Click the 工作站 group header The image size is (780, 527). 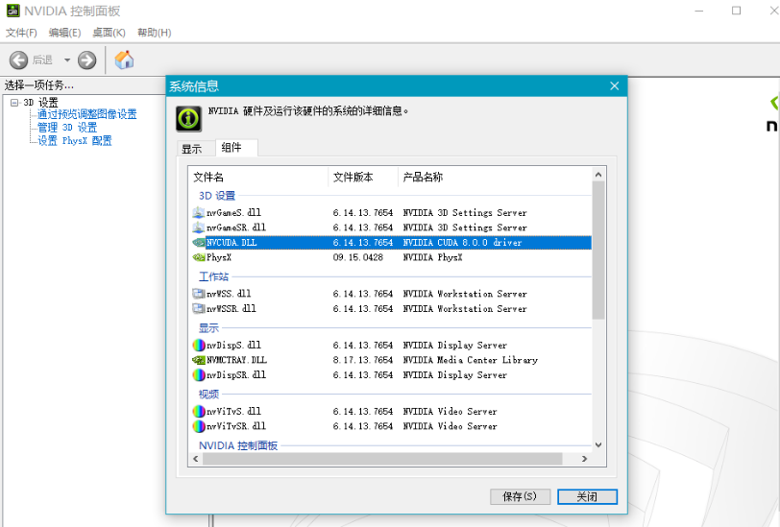pos(214,276)
